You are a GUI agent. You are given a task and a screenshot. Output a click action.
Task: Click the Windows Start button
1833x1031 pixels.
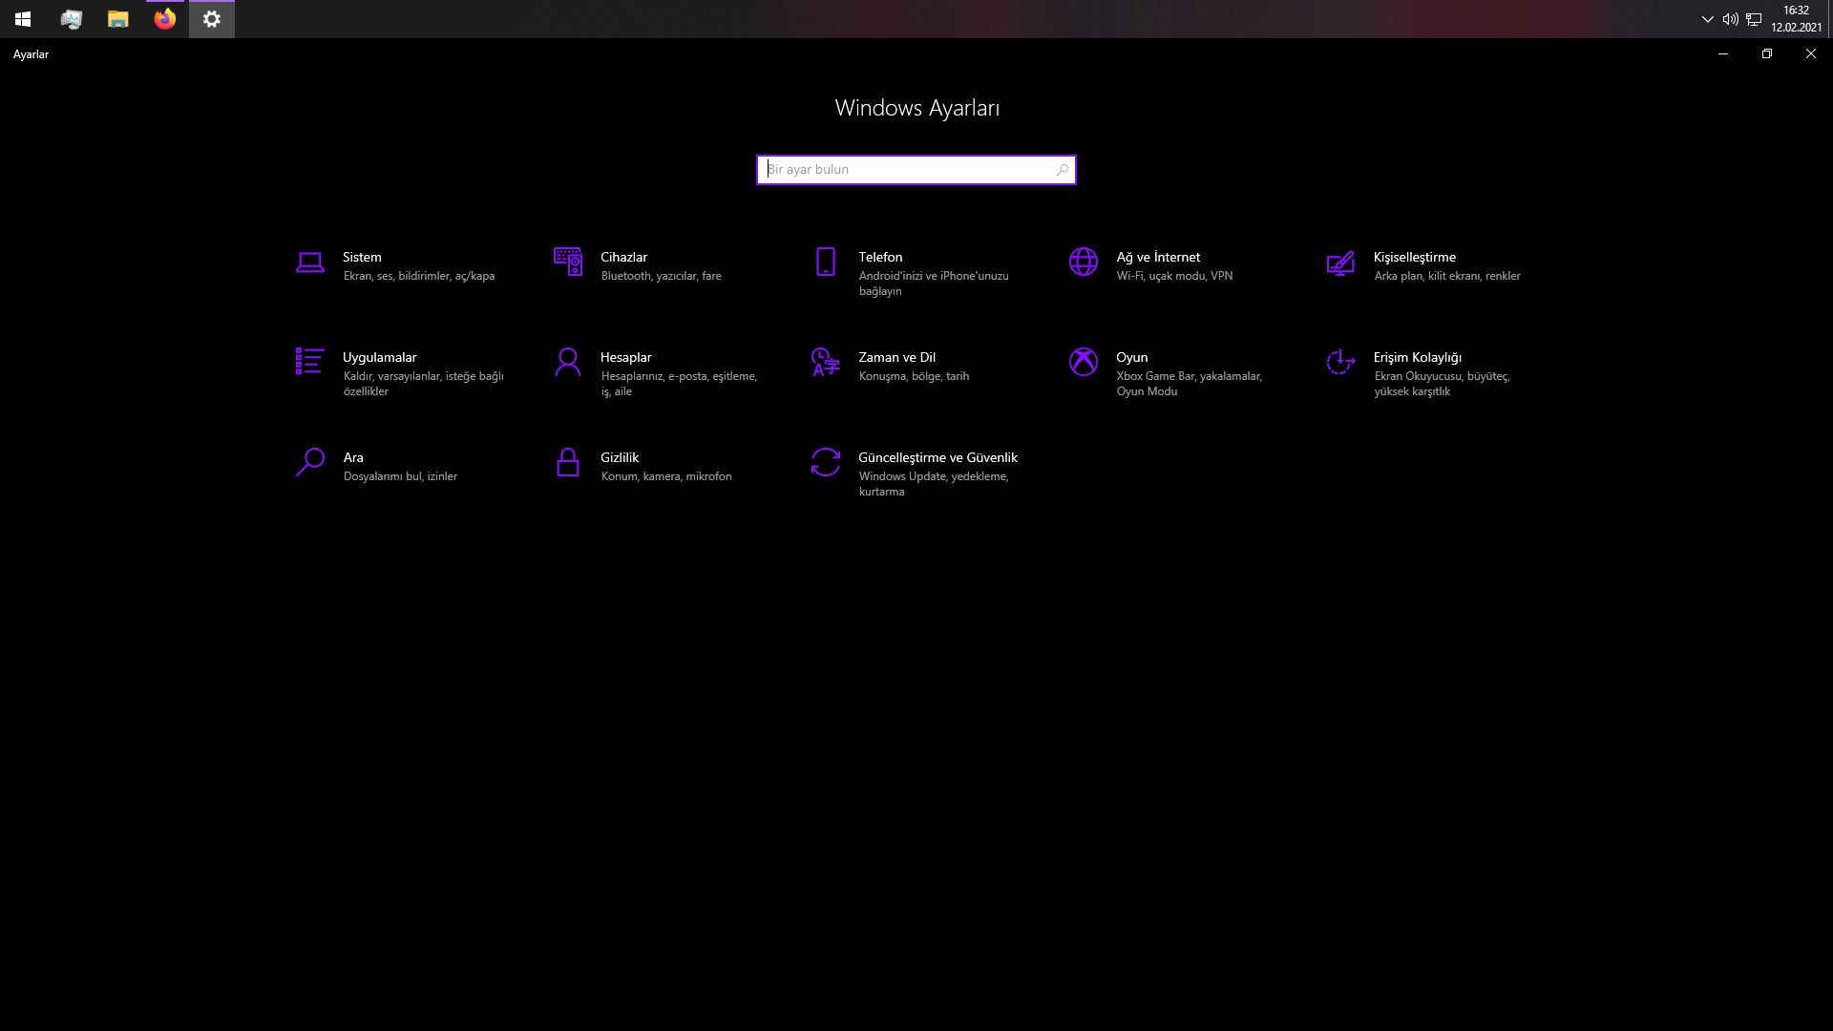pos(23,19)
